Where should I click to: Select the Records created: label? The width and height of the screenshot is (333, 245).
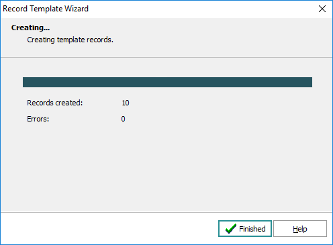55,103
